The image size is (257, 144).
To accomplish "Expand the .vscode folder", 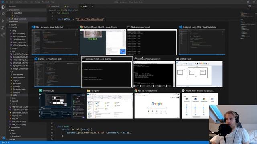I will point(14,25).
